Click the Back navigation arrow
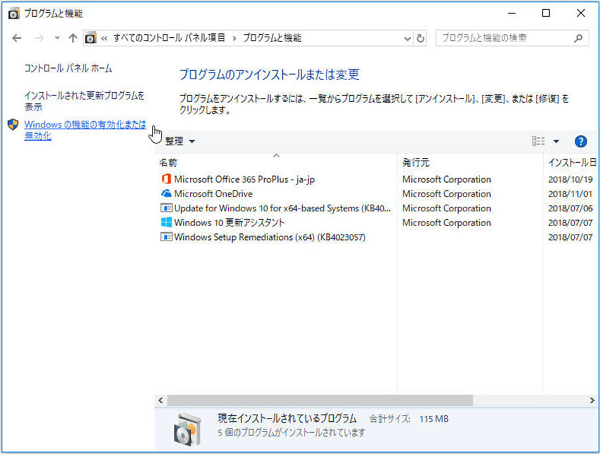The height and width of the screenshot is (454, 600). click(17, 38)
